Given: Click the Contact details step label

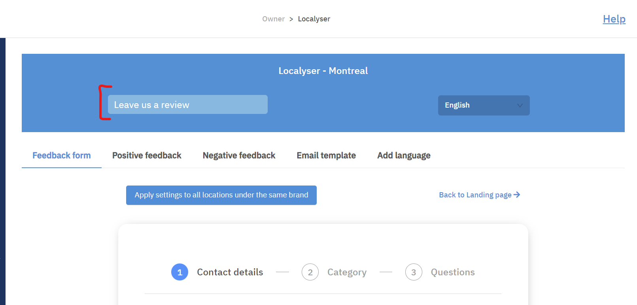Looking at the screenshot, I should coord(230,272).
